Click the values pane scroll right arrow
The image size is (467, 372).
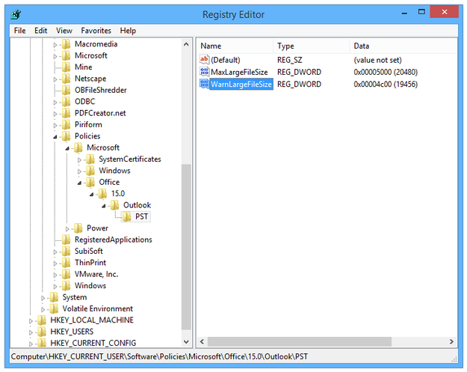pyautogui.click(x=451, y=341)
